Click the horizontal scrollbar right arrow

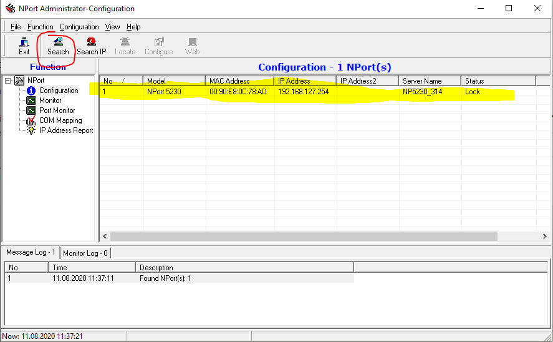point(544,237)
